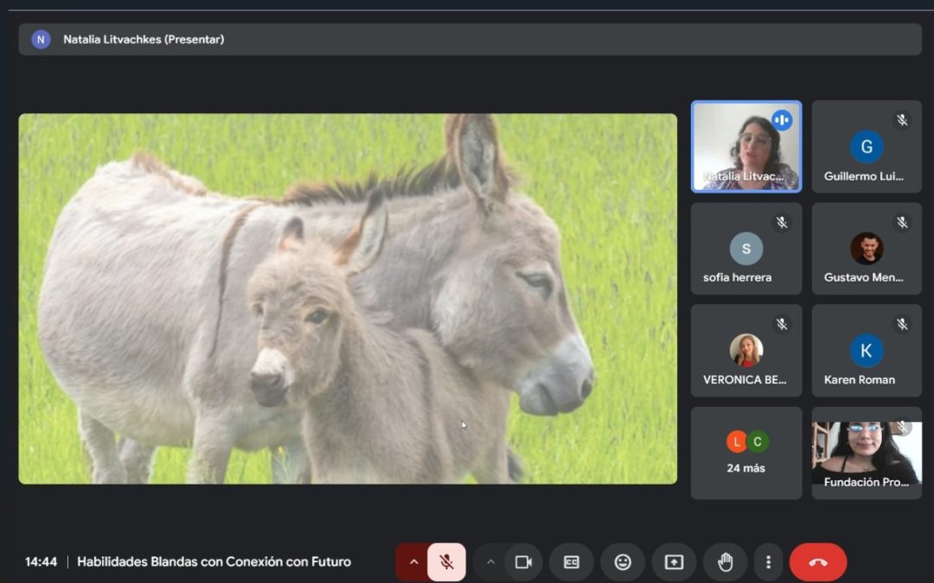Click the Karen Roman participant tile

tap(866, 351)
